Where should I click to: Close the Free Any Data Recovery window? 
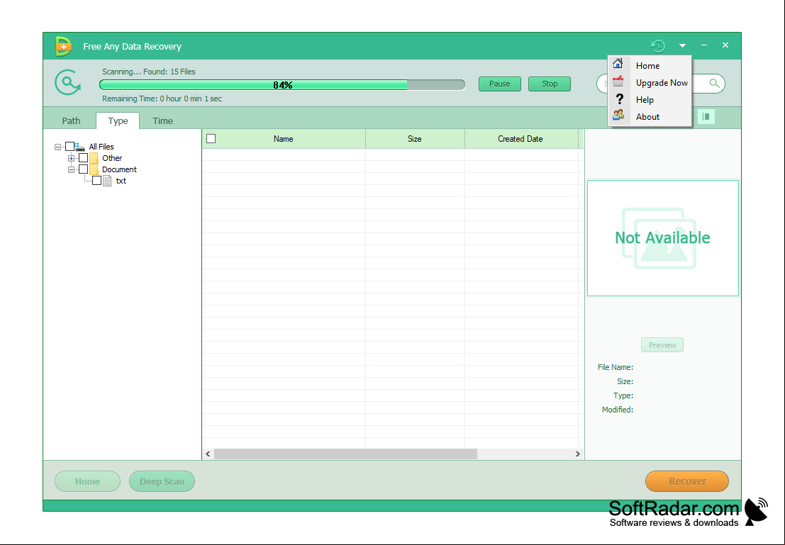point(725,45)
